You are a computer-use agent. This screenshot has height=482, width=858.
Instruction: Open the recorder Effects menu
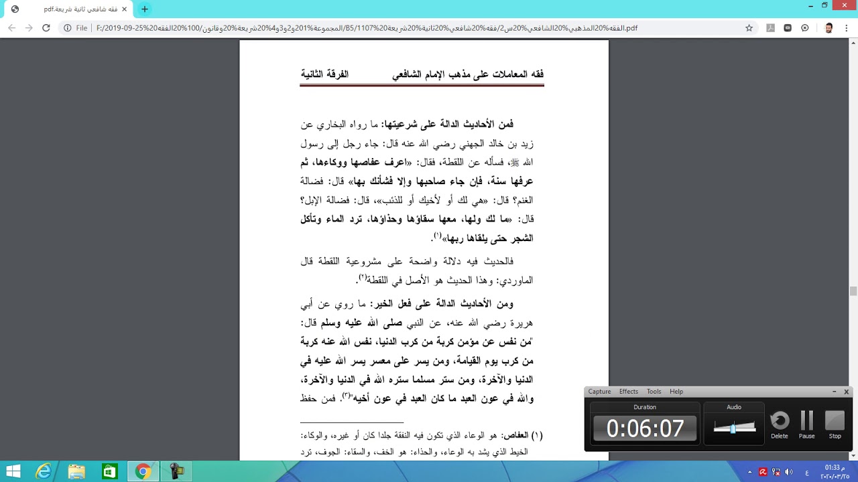(x=629, y=392)
